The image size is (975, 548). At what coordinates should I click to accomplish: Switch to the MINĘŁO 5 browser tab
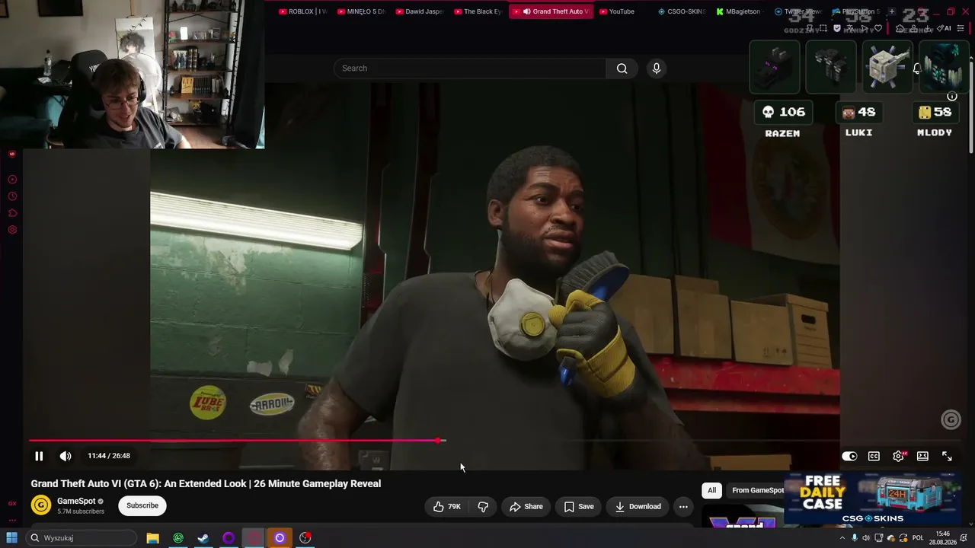click(361, 11)
